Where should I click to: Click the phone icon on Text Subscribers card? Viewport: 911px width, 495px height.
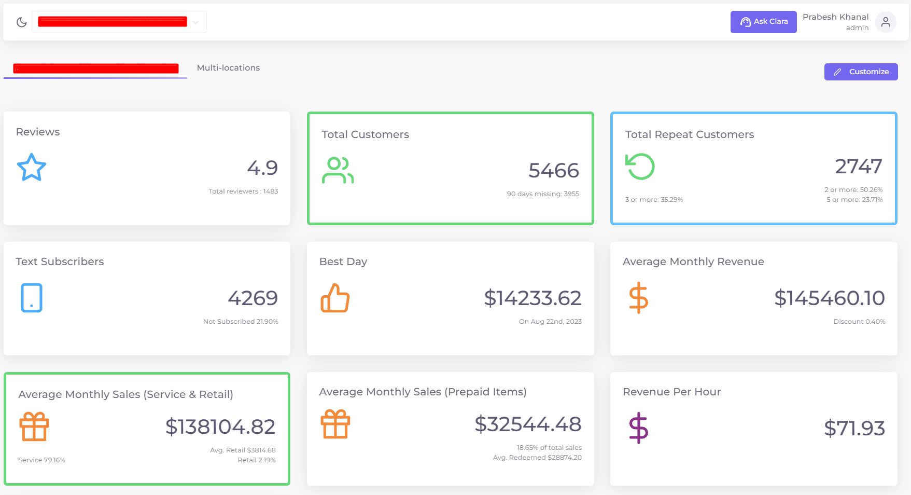pos(31,297)
